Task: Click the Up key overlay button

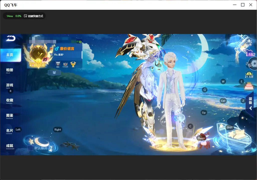Action: pyautogui.click(x=204, y=112)
